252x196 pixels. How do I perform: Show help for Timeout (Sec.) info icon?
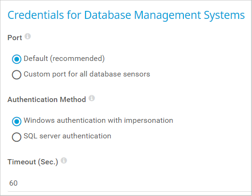(64, 161)
